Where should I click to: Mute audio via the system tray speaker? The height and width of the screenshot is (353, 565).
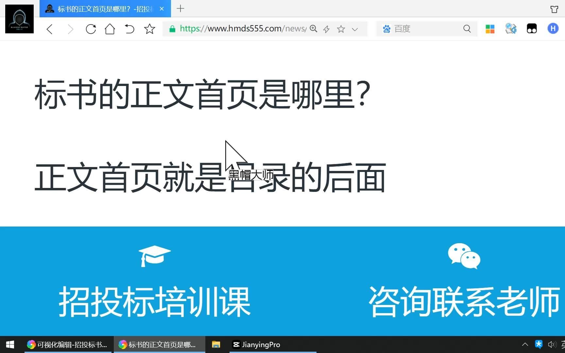[552, 345]
